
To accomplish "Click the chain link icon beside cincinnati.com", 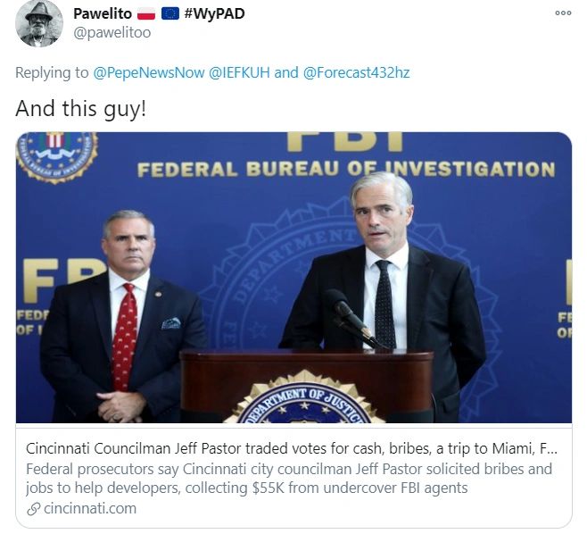I will pos(34,509).
